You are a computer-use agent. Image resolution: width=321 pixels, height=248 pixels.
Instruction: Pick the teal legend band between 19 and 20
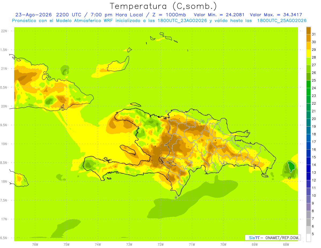[x=308, y=123]
